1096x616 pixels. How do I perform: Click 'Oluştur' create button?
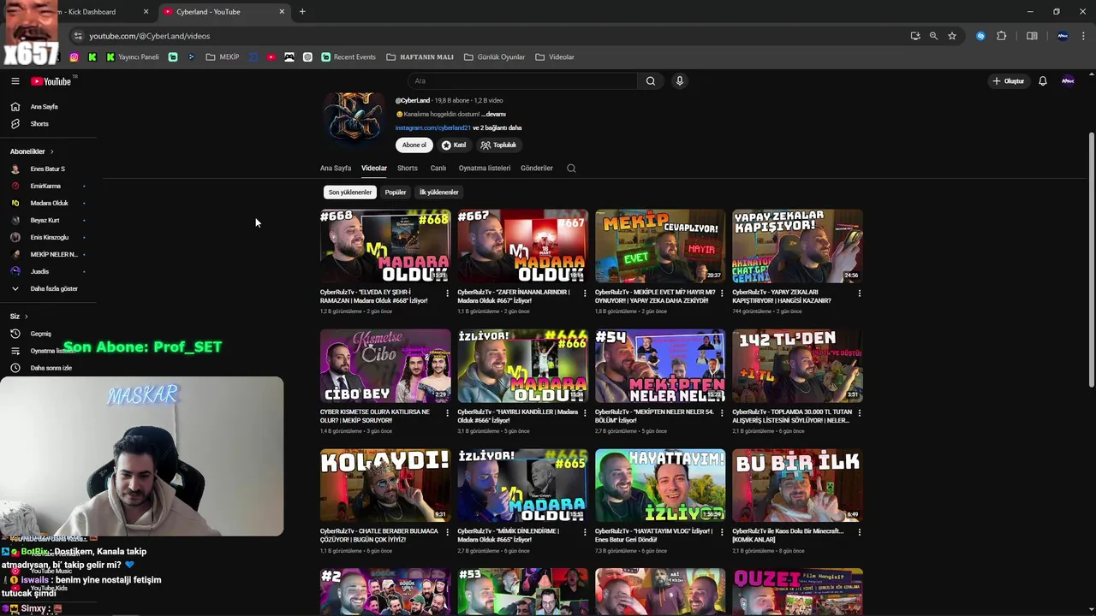pyautogui.click(x=1008, y=81)
